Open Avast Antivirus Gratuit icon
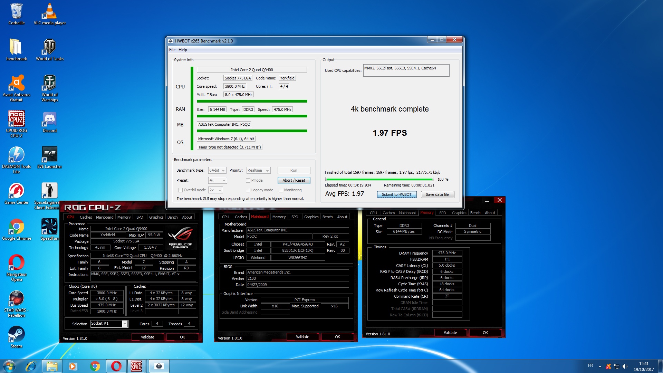Viewport: 663px width, 373px height. coord(16,88)
